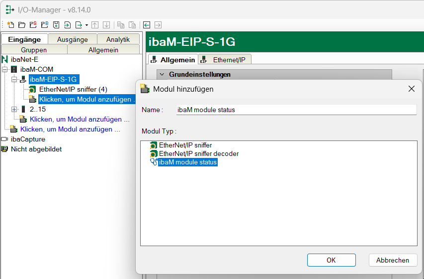
Task: Close the Modul hinzufügen dialog
Action: [412, 89]
